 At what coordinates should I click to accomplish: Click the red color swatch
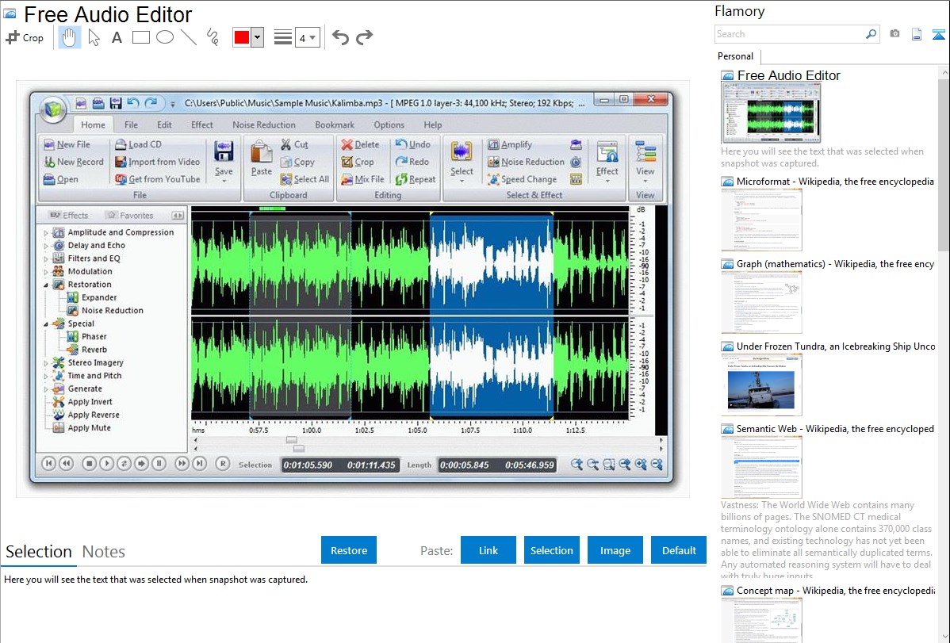point(241,37)
